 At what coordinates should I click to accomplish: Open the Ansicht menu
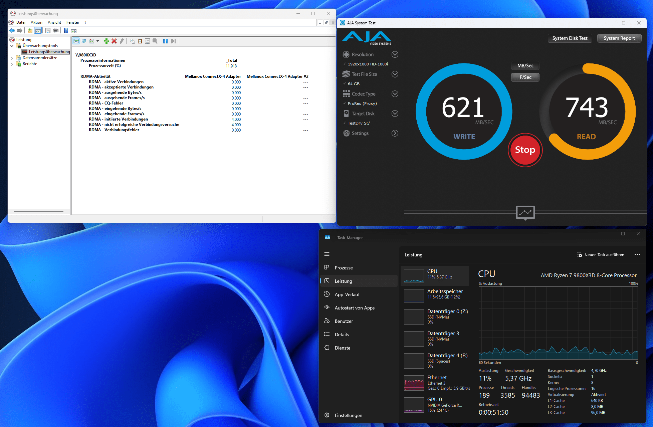[x=54, y=22]
